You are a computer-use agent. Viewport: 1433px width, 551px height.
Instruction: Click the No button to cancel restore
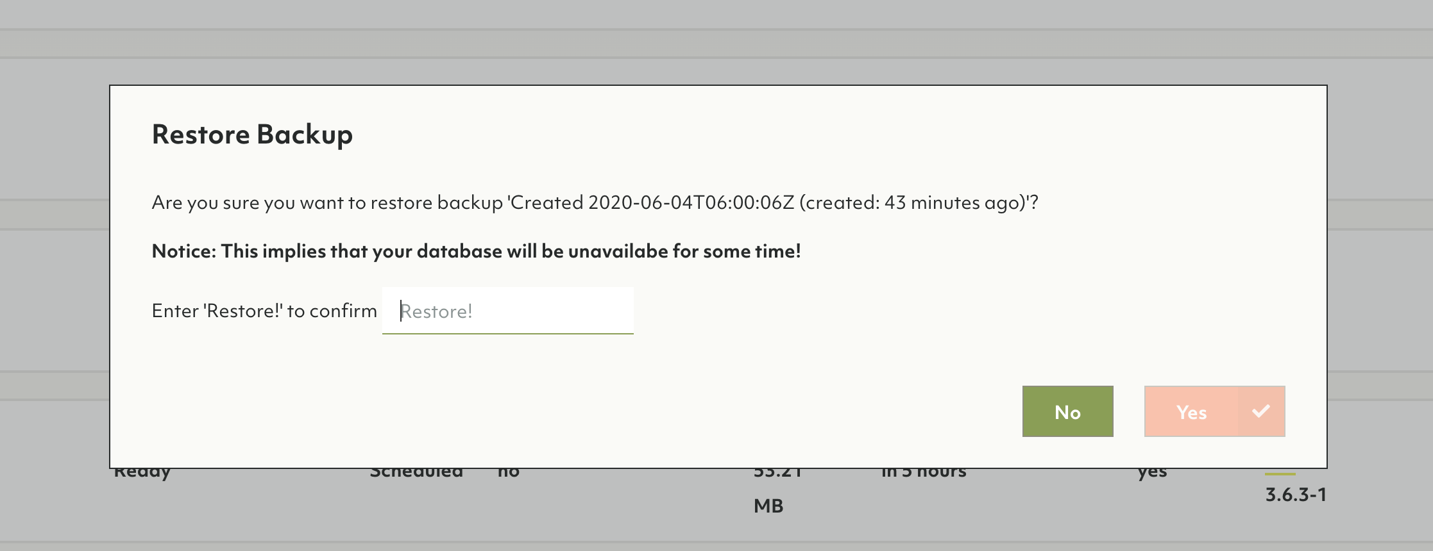pyautogui.click(x=1067, y=411)
